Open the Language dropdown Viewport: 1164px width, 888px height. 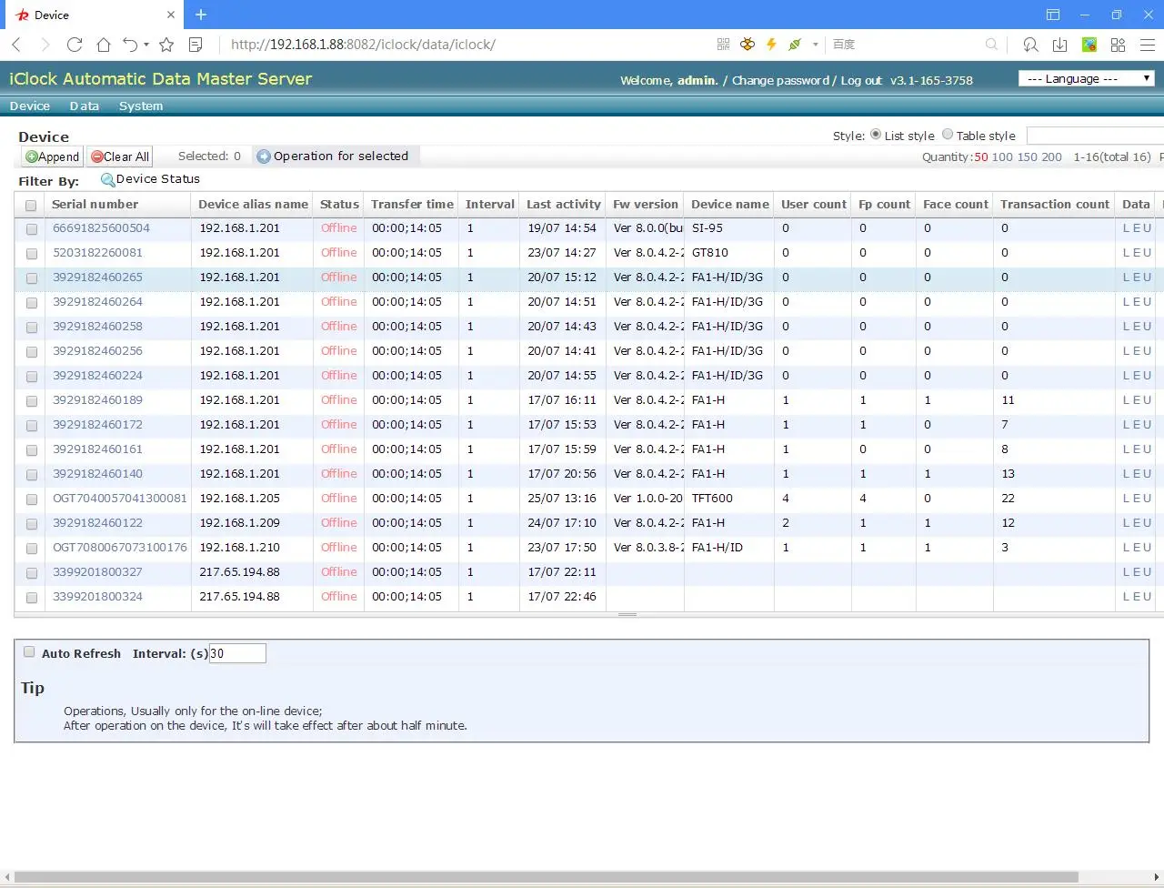pos(1086,79)
